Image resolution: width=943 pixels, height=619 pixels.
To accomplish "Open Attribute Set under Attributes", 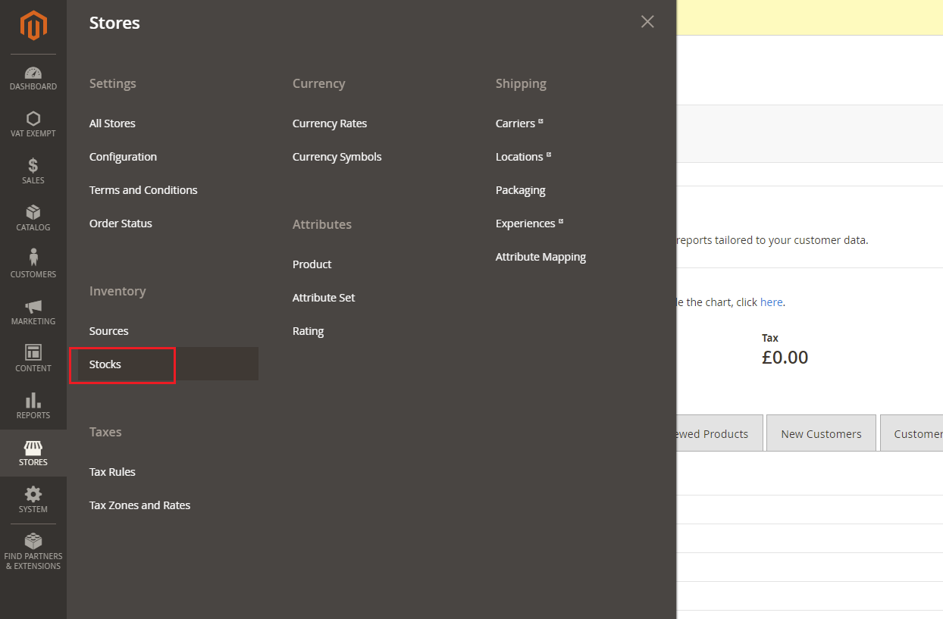I will pyautogui.click(x=324, y=298).
